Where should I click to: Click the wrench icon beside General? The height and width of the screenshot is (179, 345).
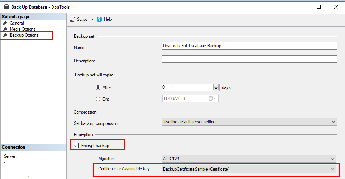point(5,23)
